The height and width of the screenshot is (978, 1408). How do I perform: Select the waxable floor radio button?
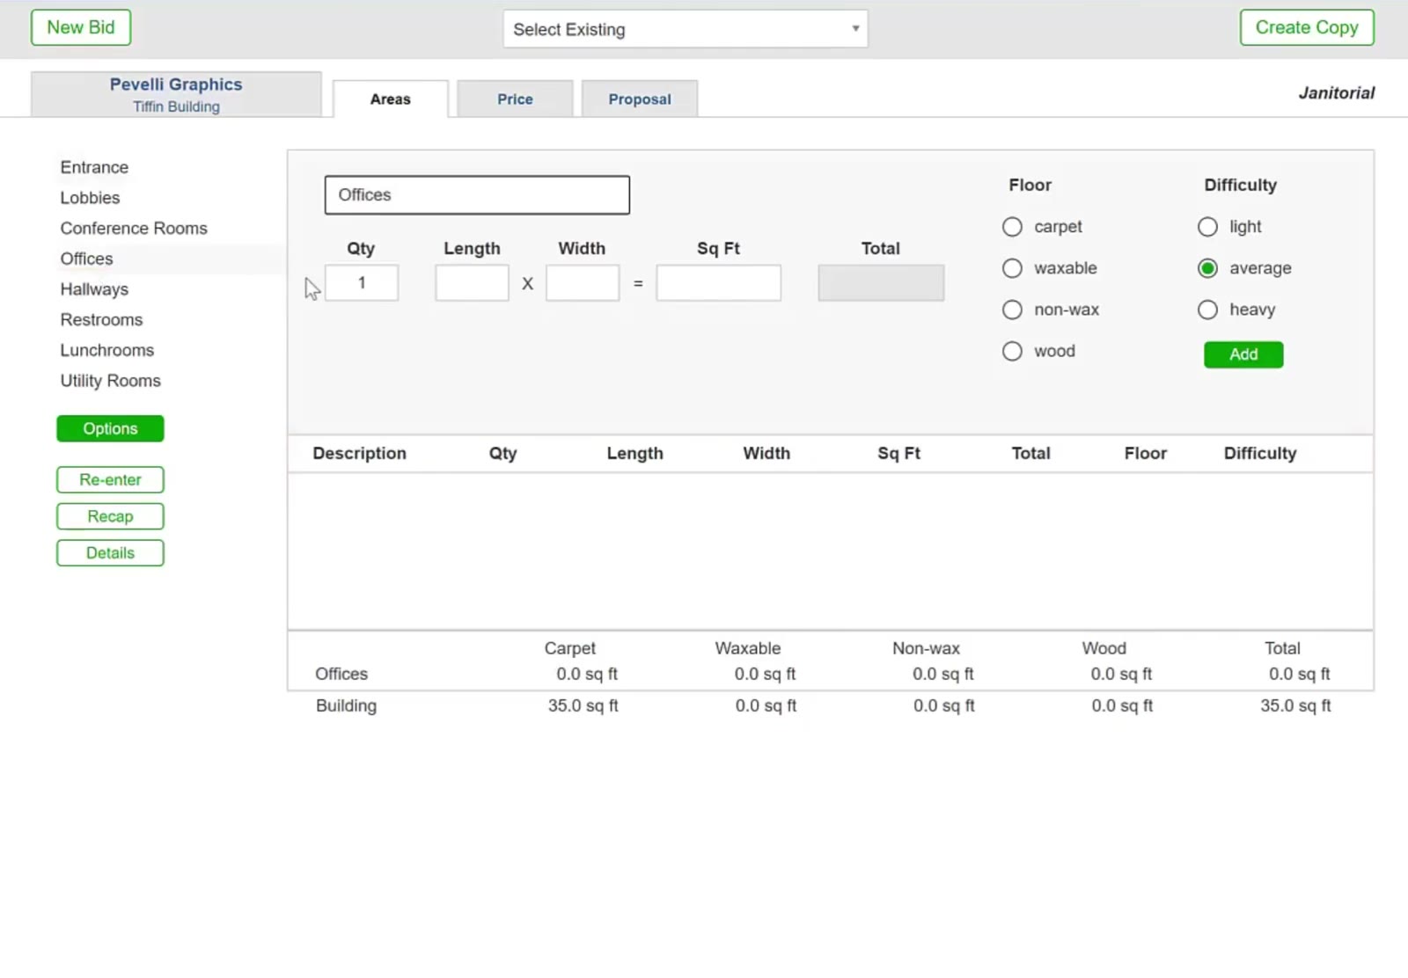coord(1012,268)
